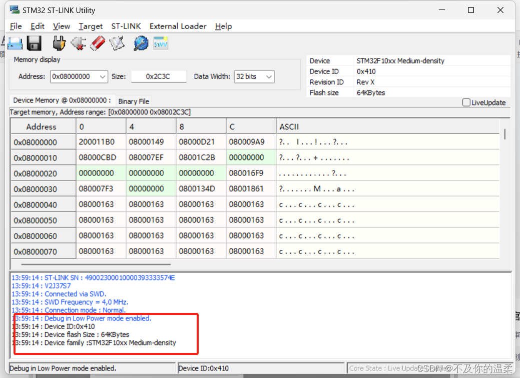Click the Size input field 0x2C3C
520x378 pixels.
(x=158, y=76)
